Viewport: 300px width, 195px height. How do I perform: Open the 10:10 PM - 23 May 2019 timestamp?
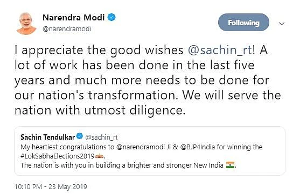51,187
